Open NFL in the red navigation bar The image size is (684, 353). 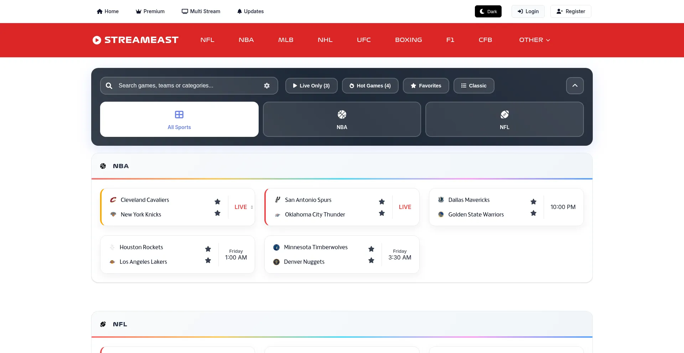[x=207, y=40]
